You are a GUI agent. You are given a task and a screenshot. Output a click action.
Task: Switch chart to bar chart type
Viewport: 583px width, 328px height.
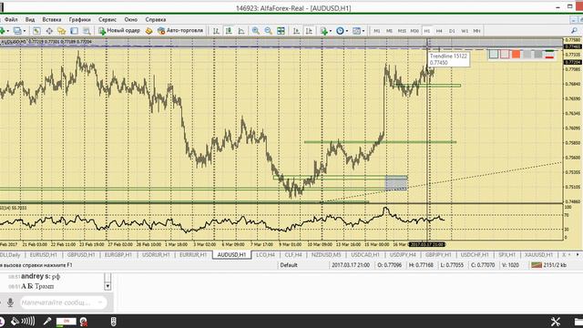216,31
